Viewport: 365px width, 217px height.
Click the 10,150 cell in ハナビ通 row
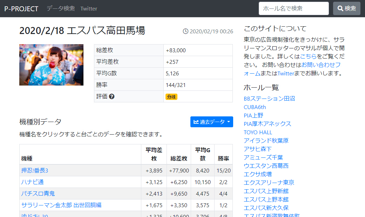click(x=203, y=182)
